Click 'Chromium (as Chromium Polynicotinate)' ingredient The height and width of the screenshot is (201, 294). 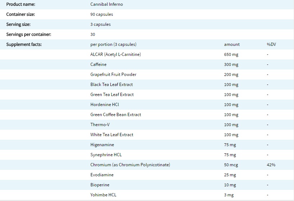click(130, 165)
